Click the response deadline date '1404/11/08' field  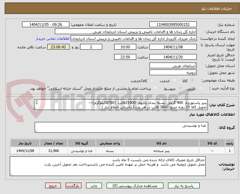(x=173, y=47)
